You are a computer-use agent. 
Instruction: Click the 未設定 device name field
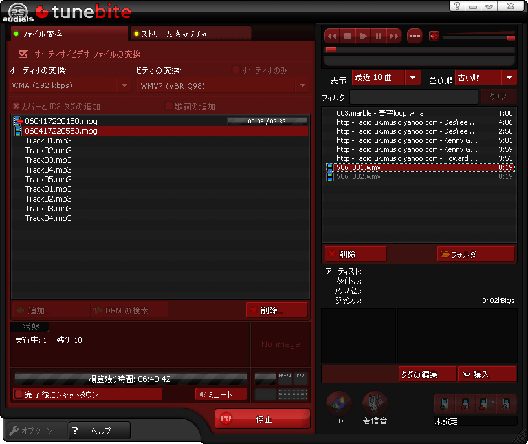coord(475,421)
